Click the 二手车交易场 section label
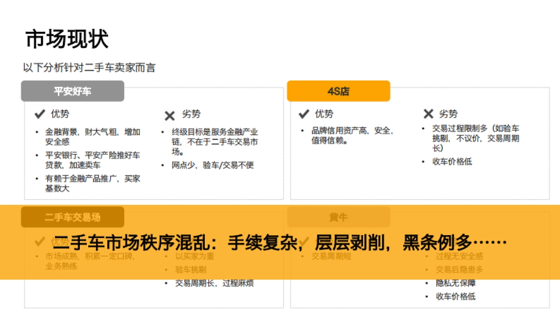This screenshot has height=315, width=560. click(x=72, y=217)
